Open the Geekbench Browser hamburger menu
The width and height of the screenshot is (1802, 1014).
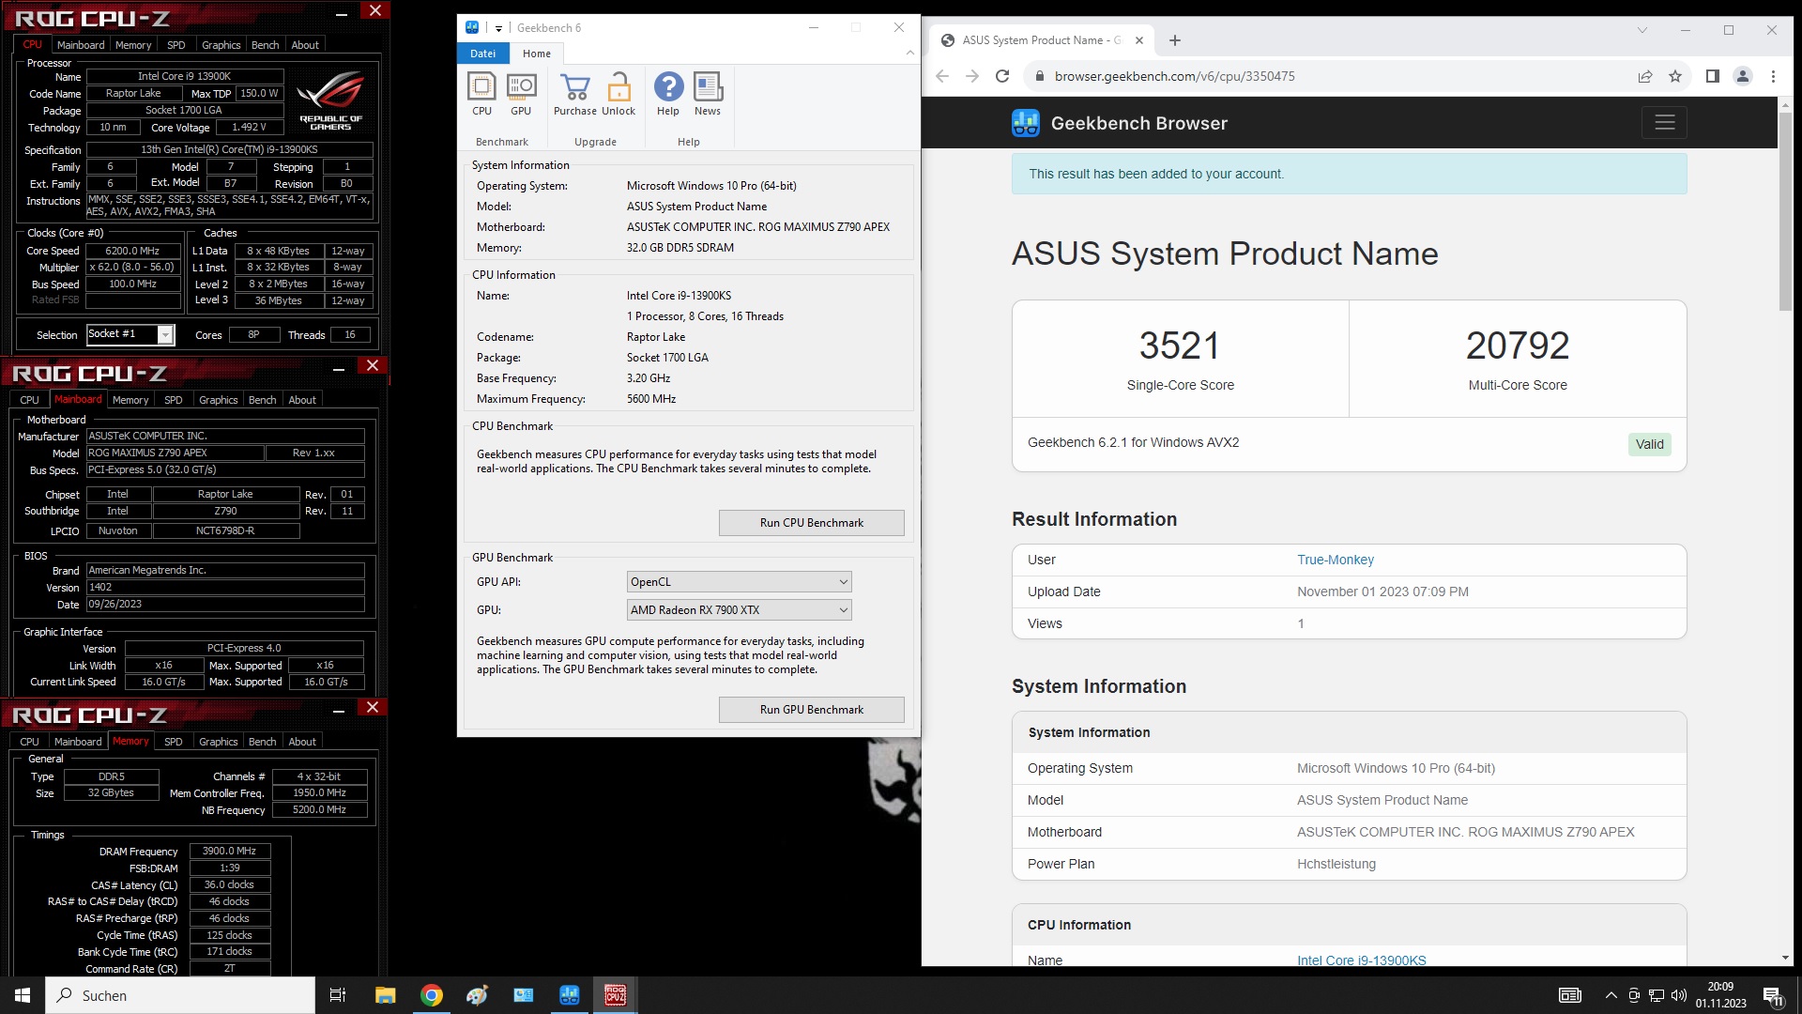click(x=1664, y=122)
